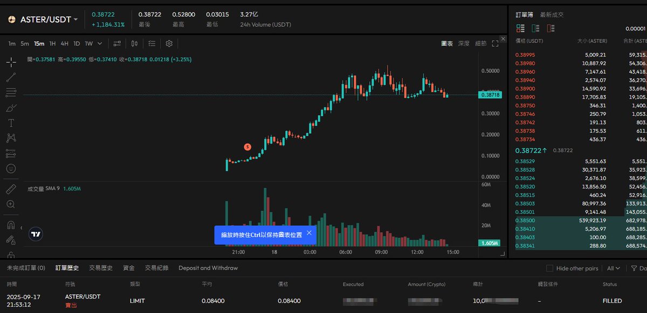Open the candlestick chart style icon
The height and width of the screenshot is (313, 647).
[135, 44]
